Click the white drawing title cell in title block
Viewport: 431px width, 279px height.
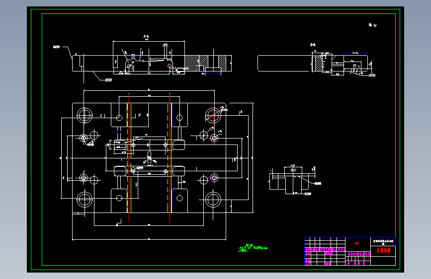tap(383, 242)
